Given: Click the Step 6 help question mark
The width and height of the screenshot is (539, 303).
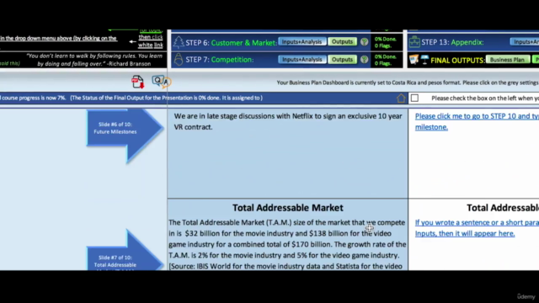Looking at the screenshot, I should pyautogui.click(x=364, y=41).
